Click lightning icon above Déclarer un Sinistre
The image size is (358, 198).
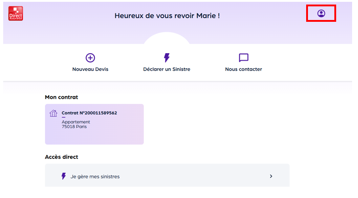tap(166, 58)
